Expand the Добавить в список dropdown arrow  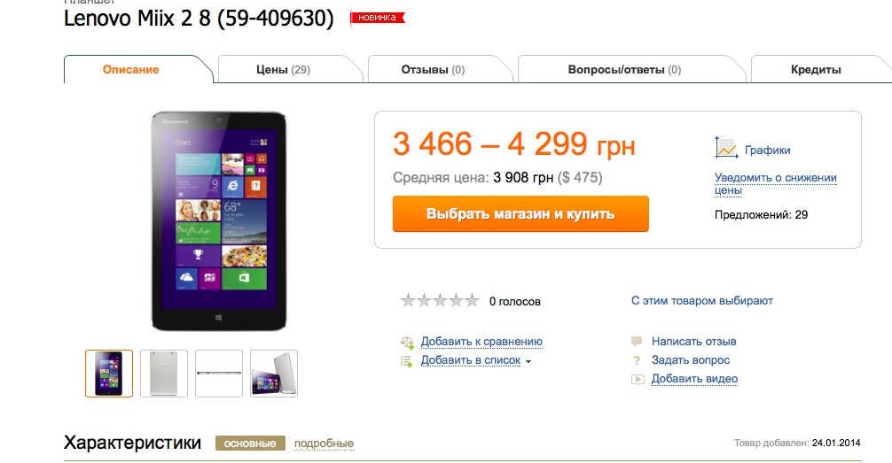pyautogui.click(x=528, y=361)
